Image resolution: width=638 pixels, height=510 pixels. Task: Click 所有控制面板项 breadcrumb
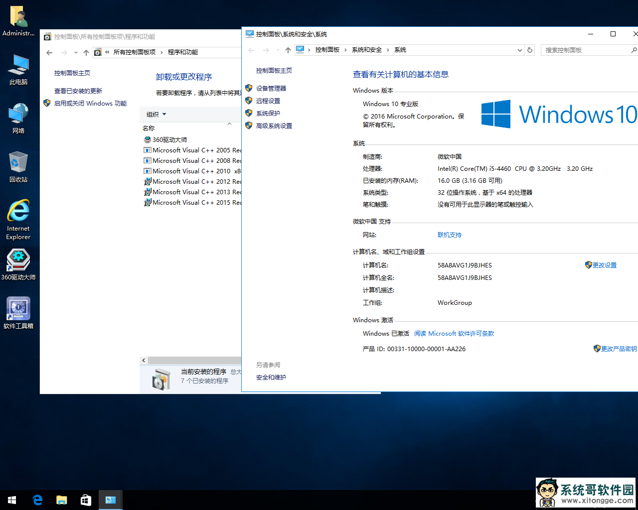pos(135,52)
